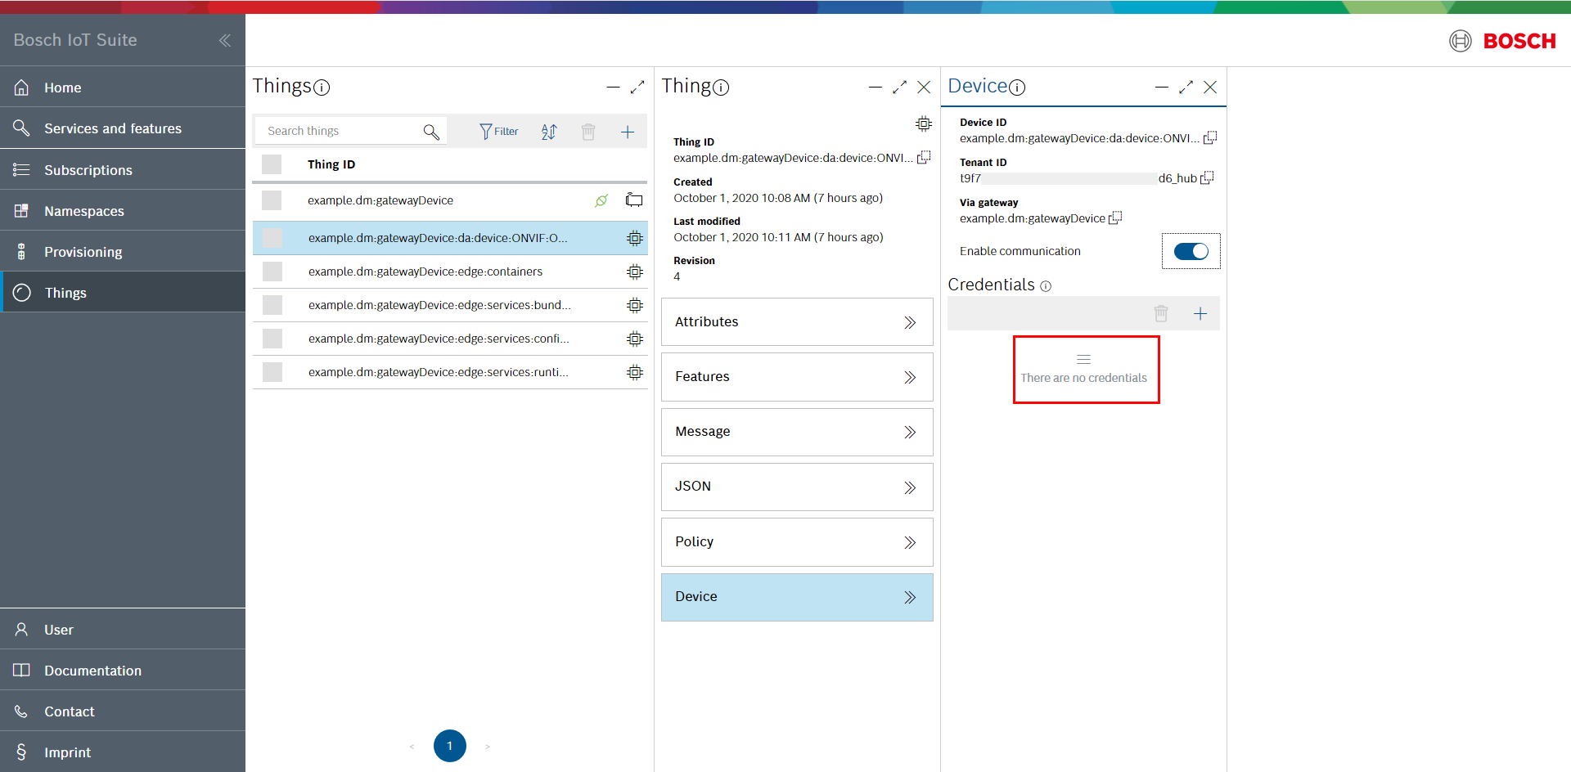Select the example.dm:gatewayDevice row text

(380, 200)
